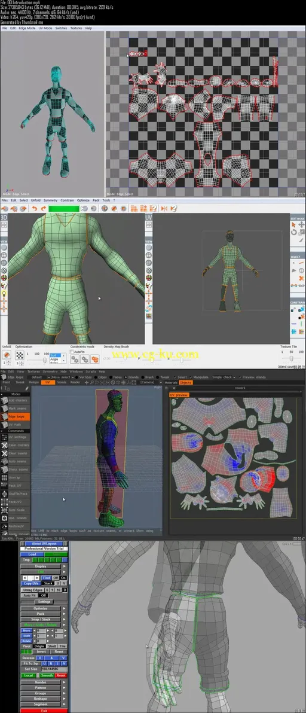Click the red Exit button
306x713 pixels.
coord(44,710)
